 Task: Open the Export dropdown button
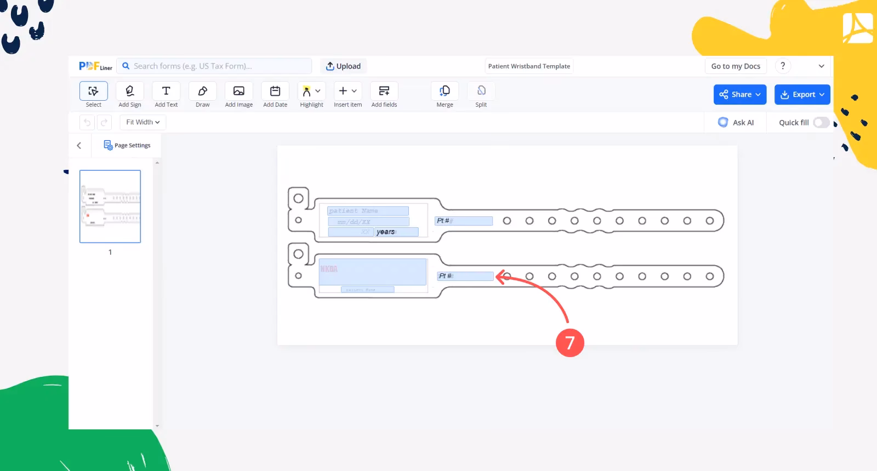(x=802, y=94)
